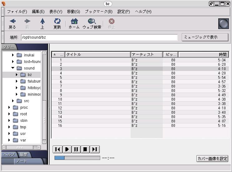Expand the hitotoyo folder

[17, 88]
